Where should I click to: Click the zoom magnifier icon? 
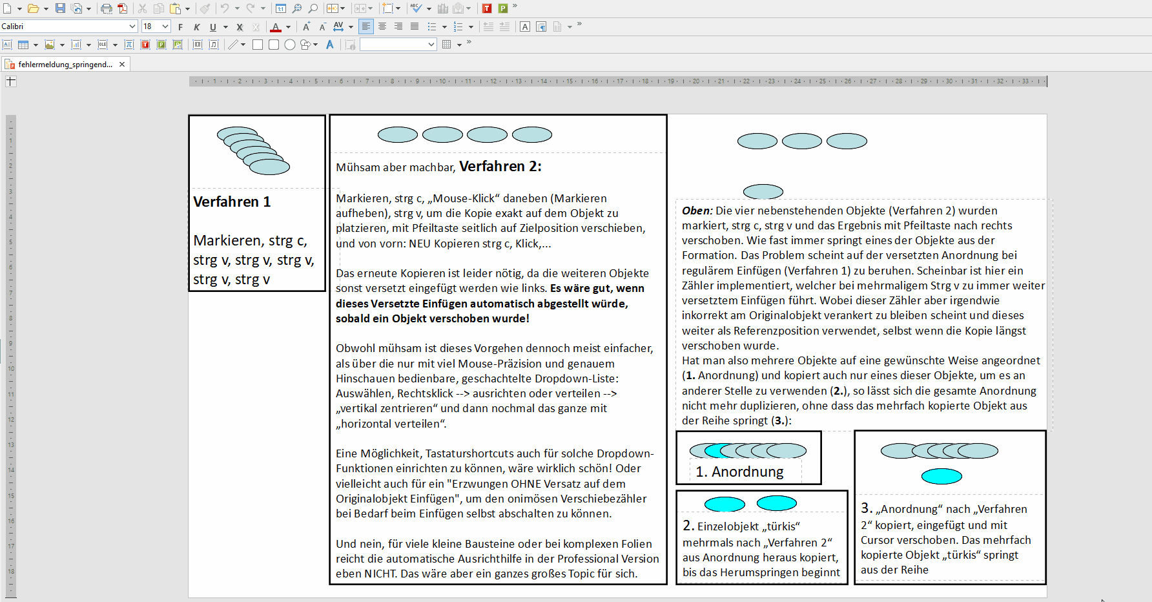click(x=297, y=8)
